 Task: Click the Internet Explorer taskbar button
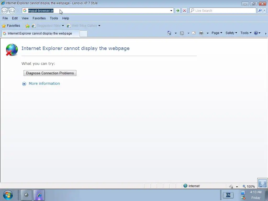(x=39, y=195)
